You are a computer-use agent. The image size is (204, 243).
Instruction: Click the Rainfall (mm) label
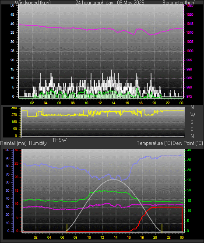click(x=14, y=143)
